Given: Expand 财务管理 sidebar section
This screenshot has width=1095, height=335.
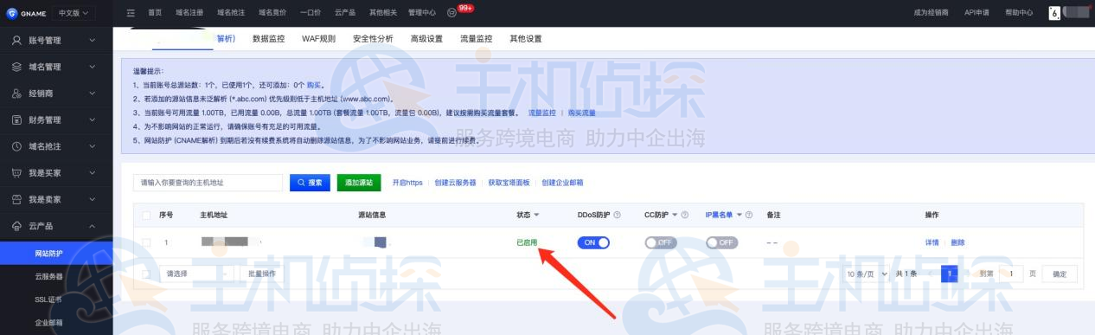Looking at the screenshot, I should pyautogui.click(x=56, y=119).
